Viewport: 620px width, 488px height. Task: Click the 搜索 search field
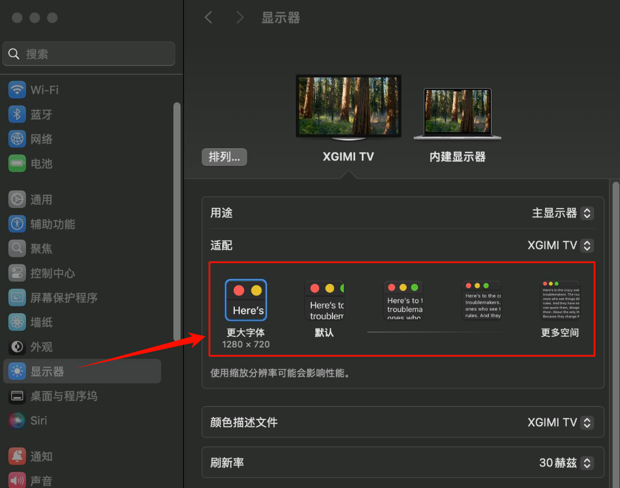[89, 54]
